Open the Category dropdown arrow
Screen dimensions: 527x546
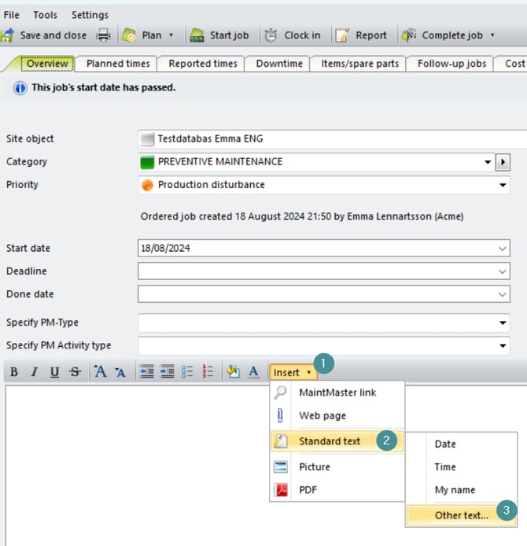pos(488,162)
